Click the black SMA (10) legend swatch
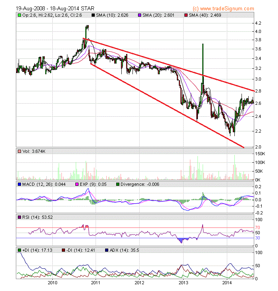278x291 pixels. 93,15
